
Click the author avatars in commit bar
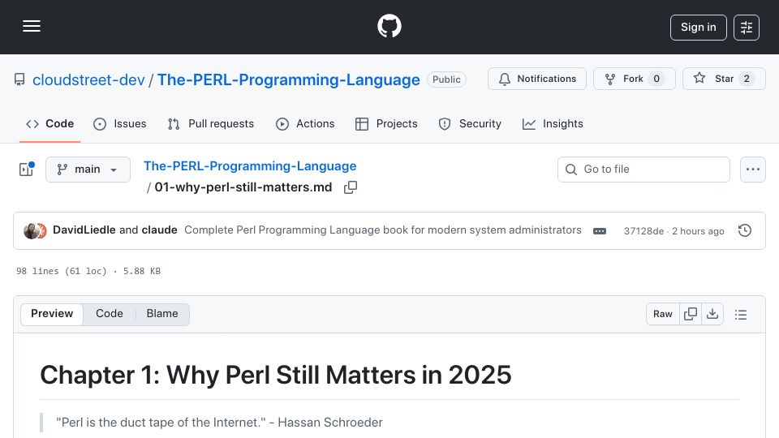pyautogui.click(x=35, y=231)
